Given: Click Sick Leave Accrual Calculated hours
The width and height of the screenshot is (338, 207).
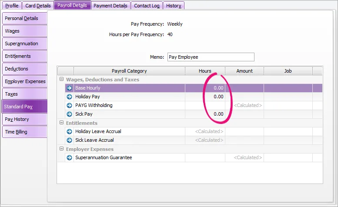Looking at the screenshot, I should (x=205, y=140).
